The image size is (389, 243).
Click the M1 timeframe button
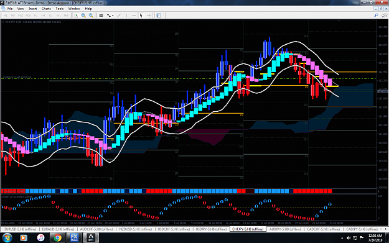(6, 16)
